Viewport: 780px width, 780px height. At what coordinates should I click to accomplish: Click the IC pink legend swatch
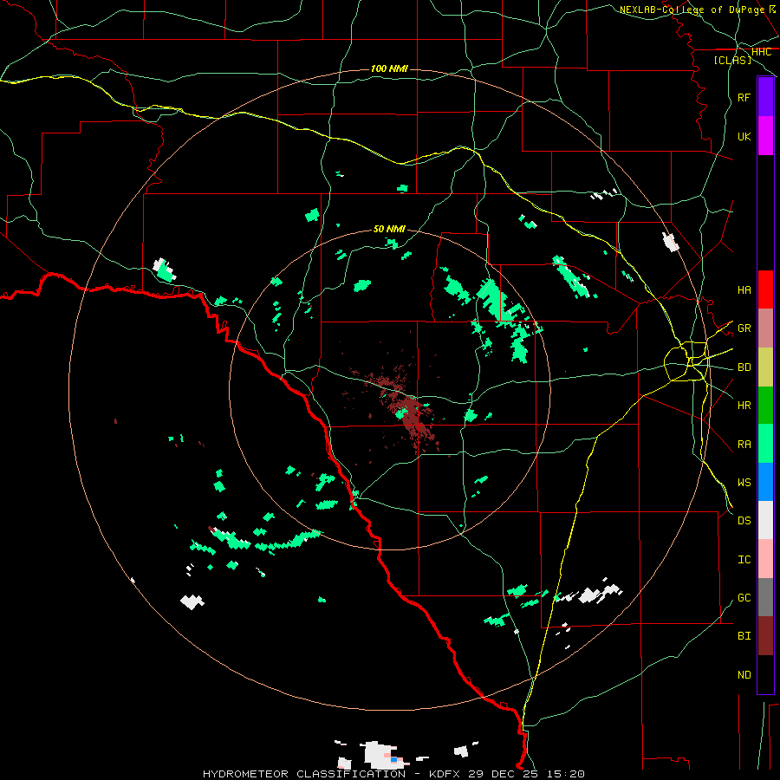pos(765,559)
